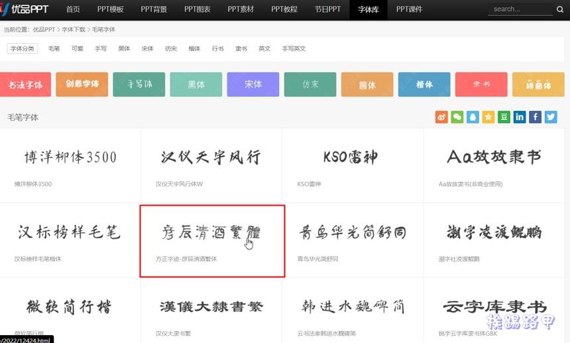This screenshot has height=343, width=570.
Task: Select 字体库 navigation tab
Action: pyautogui.click(x=369, y=9)
